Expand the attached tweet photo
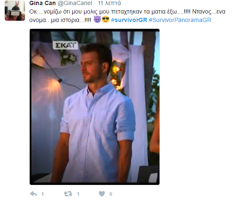238x201 pixels. coord(95,107)
